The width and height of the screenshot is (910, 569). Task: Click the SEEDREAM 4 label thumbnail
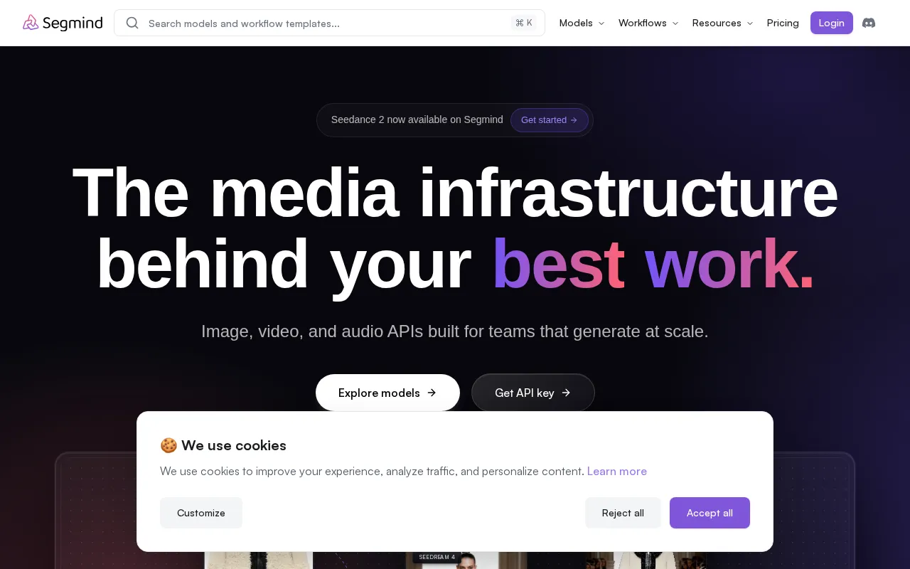click(437, 557)
